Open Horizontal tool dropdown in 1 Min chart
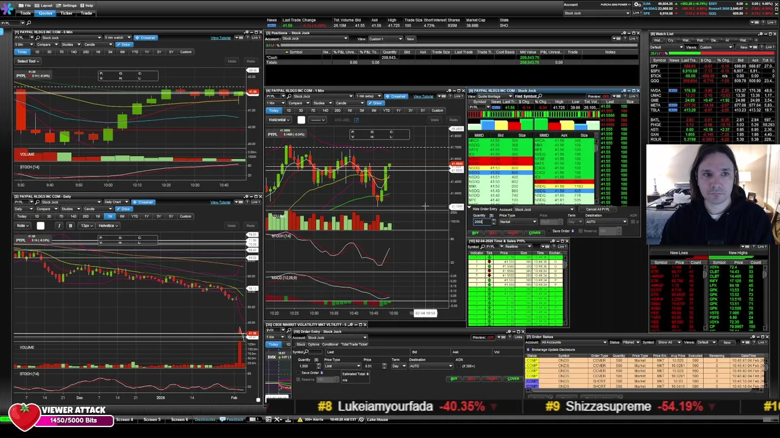 279,120
